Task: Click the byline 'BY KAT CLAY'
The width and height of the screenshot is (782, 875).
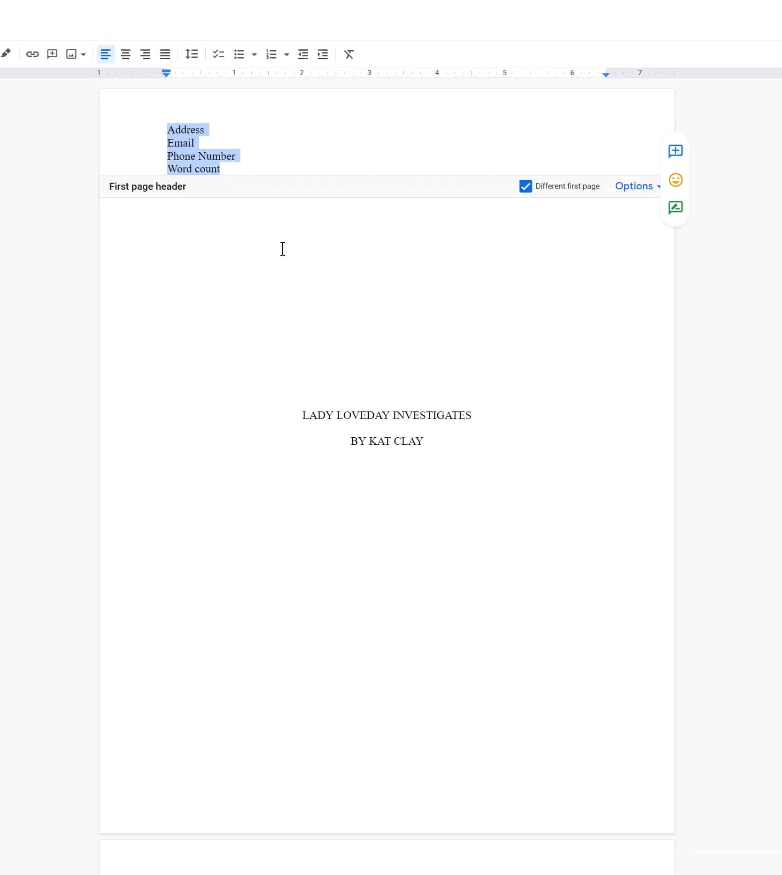Action: click(x=387, y=441)
